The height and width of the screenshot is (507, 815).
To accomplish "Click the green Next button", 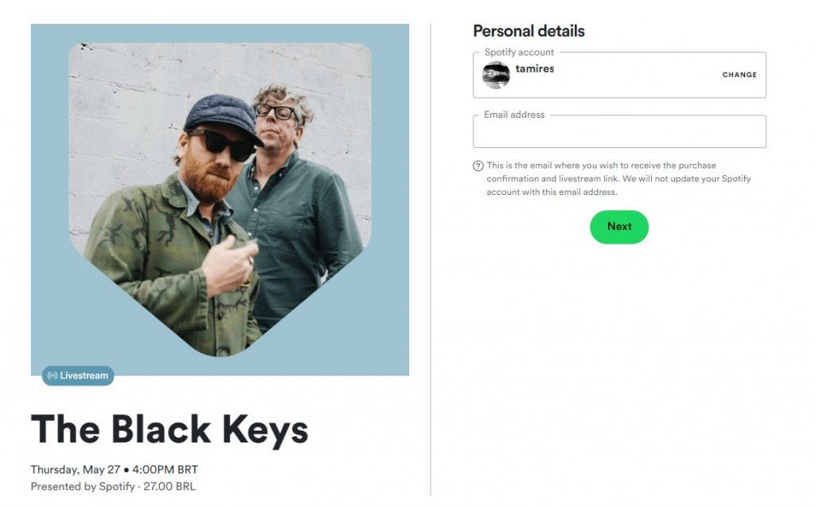I will [619, 227].
